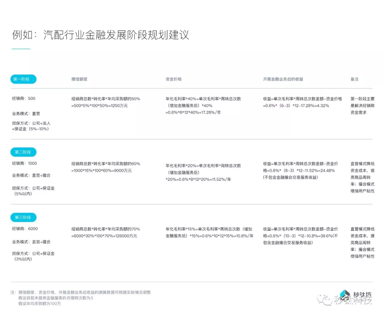Click the 1250万元 credit formula in stage one
Viewport: 385px width, 317px height.
[x=99, y=106]
